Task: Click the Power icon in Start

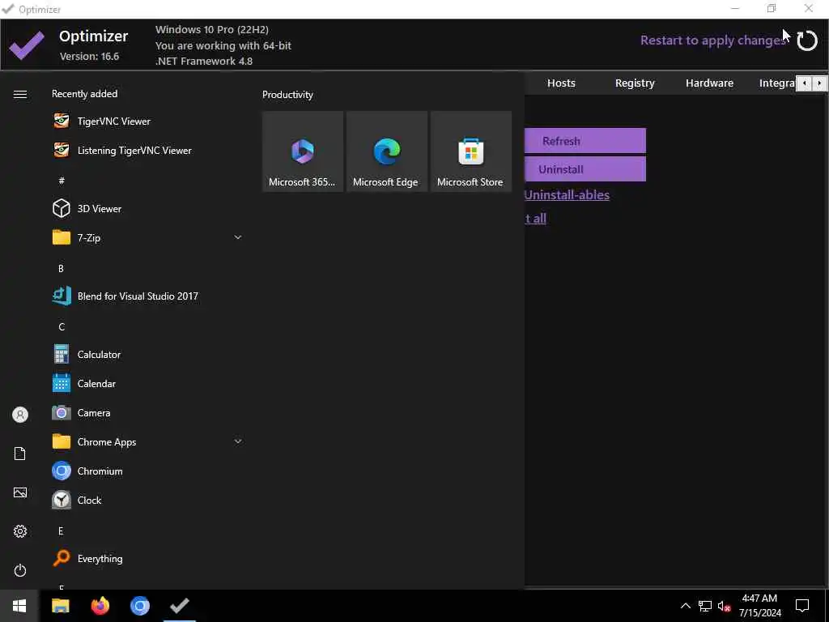Action: 20,570
